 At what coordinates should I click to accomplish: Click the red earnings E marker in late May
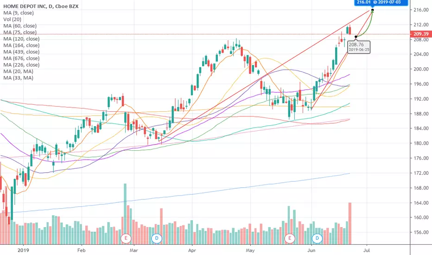click(x=290, y=238)
